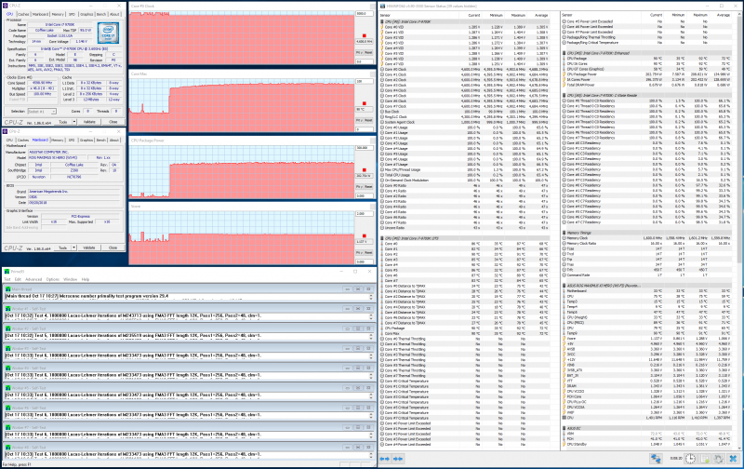Click the Worker #1 green window icon in Prime95

[8, 309]
